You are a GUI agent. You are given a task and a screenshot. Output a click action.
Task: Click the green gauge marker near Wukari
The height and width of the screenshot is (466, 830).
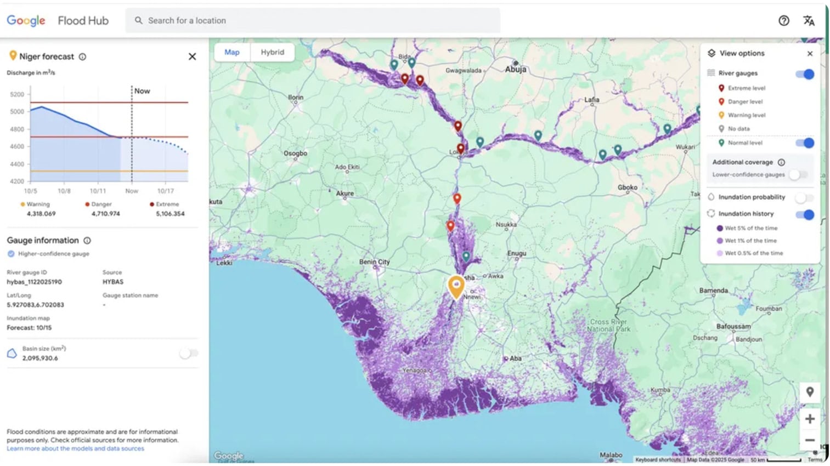coord(667,129)
